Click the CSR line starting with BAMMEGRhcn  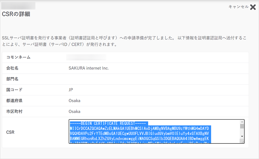[140, 139]
